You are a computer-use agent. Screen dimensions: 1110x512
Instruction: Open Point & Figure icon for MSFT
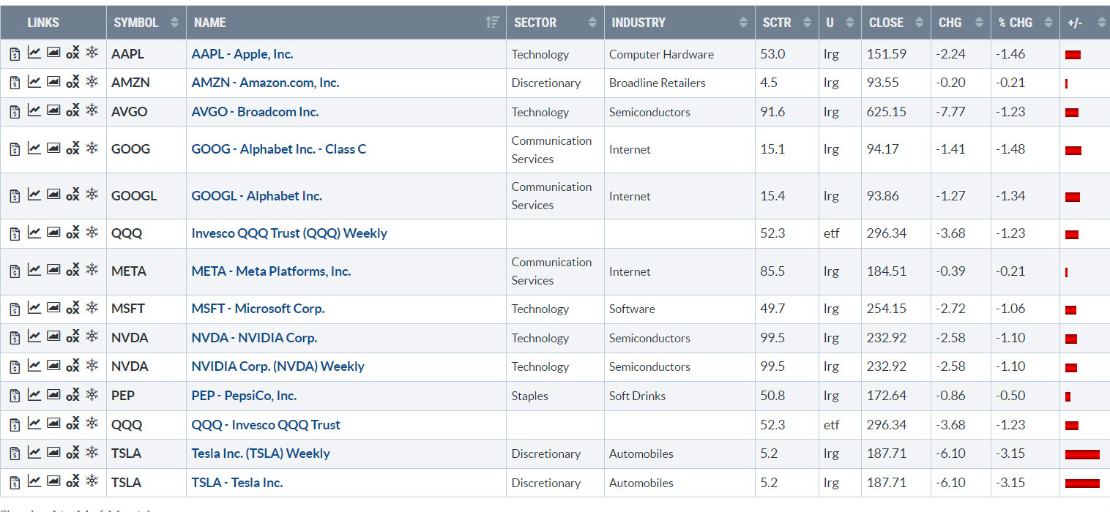[72, 308]
